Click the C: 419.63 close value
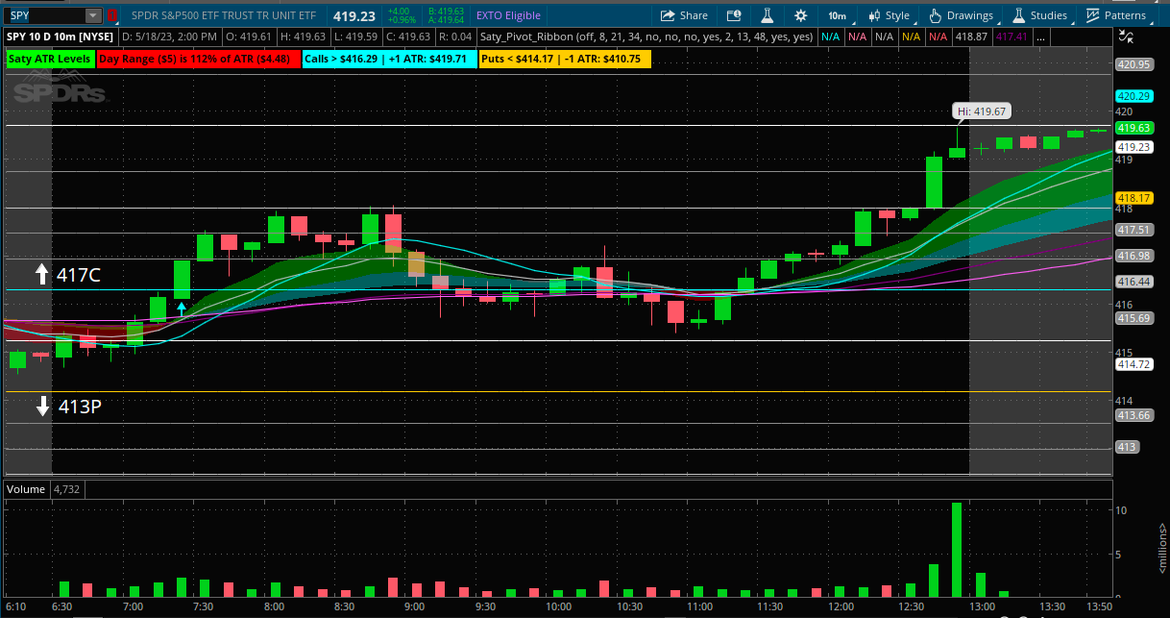 406,37
